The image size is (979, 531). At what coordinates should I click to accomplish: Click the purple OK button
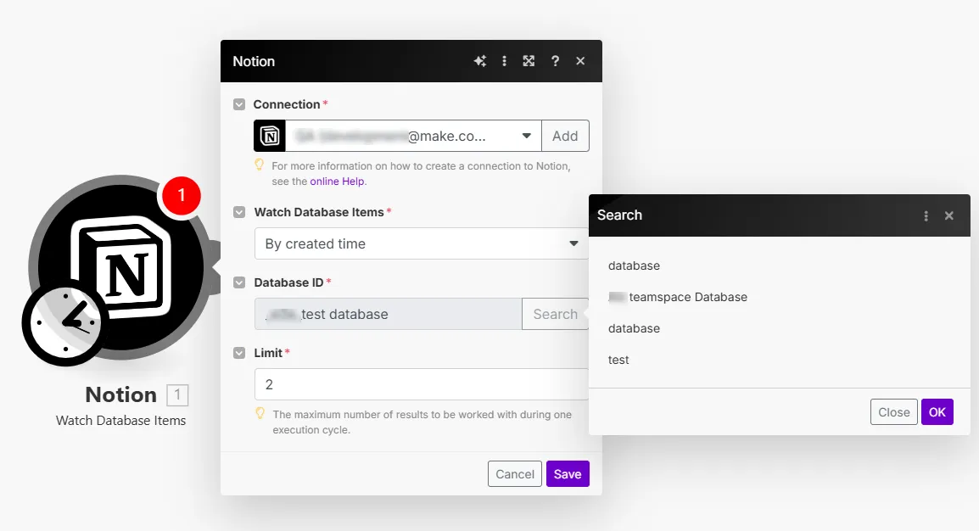(937, 412)
